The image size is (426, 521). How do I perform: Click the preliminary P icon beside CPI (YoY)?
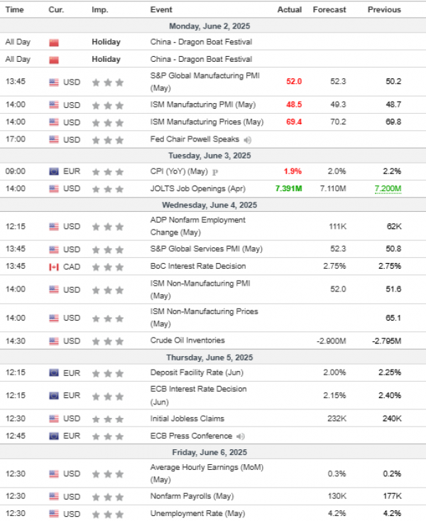214,171
